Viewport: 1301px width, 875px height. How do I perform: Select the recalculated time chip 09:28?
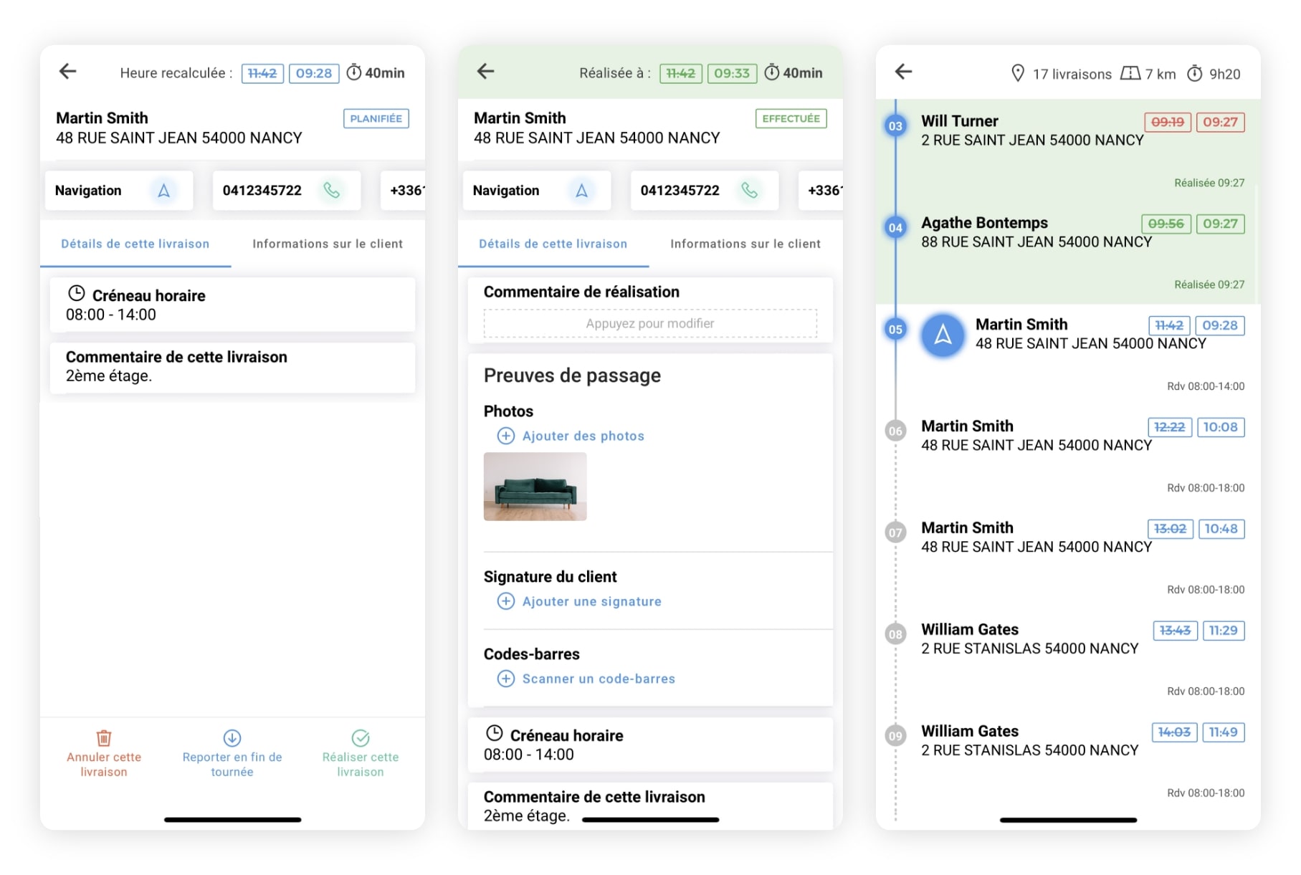[313, 73]
